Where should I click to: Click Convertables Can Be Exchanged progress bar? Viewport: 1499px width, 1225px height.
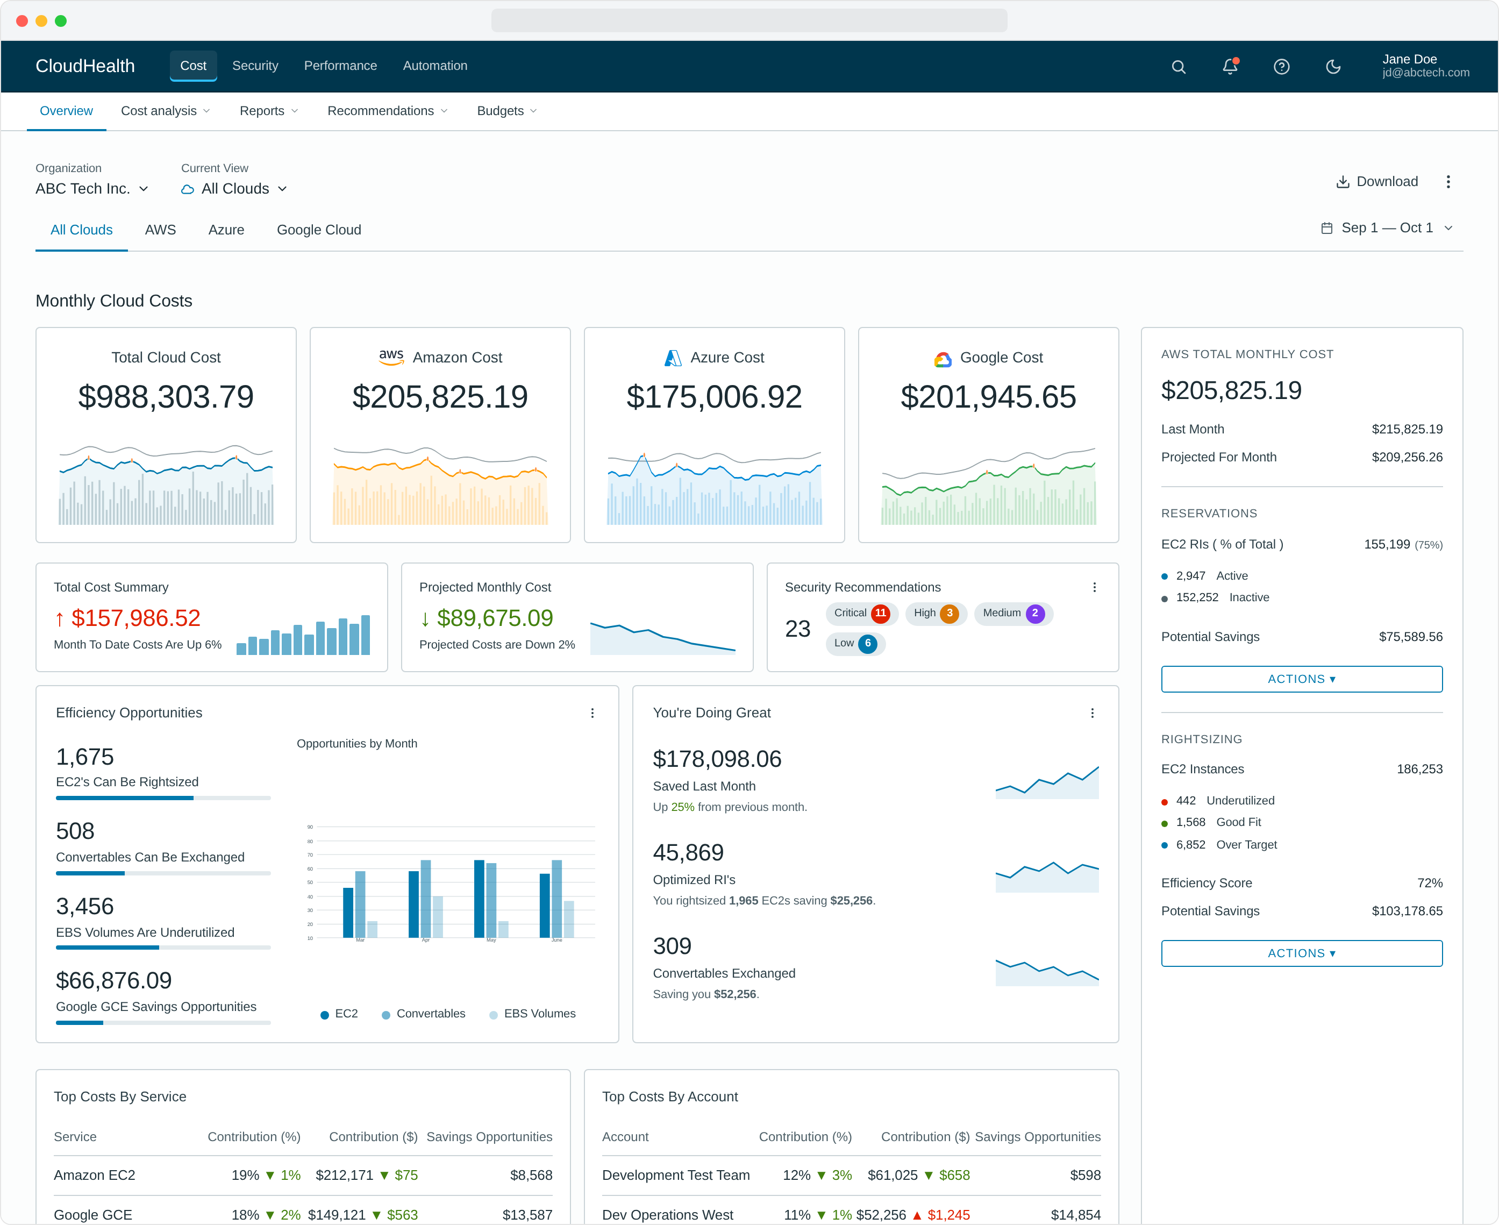[163, 874]
